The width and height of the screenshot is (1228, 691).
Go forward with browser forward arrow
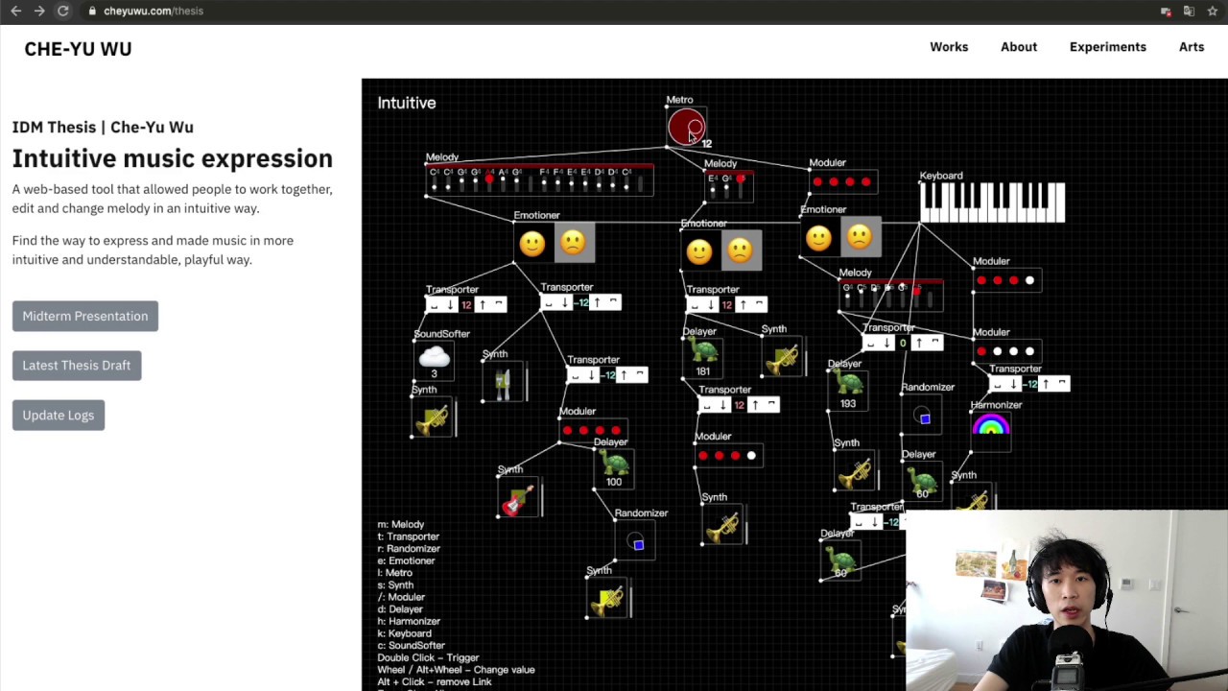pos(39,11)
